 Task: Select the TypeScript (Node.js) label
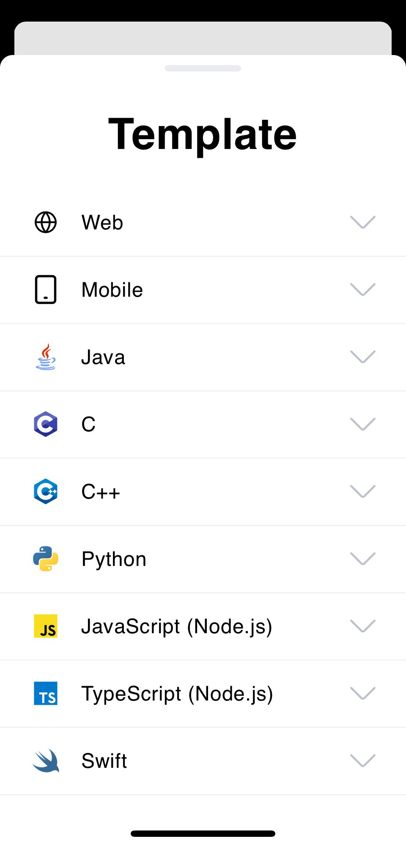pos(177,694)
